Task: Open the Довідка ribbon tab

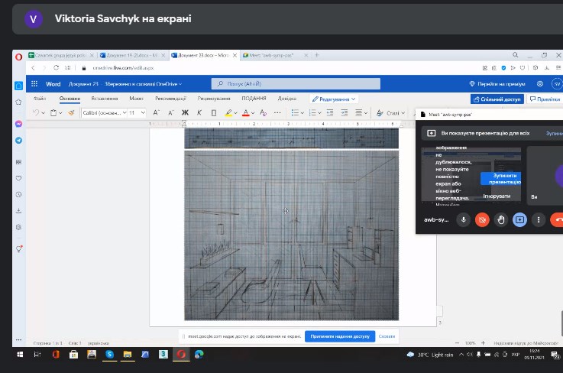Action: pyautogui.click(x=287, y=98)
